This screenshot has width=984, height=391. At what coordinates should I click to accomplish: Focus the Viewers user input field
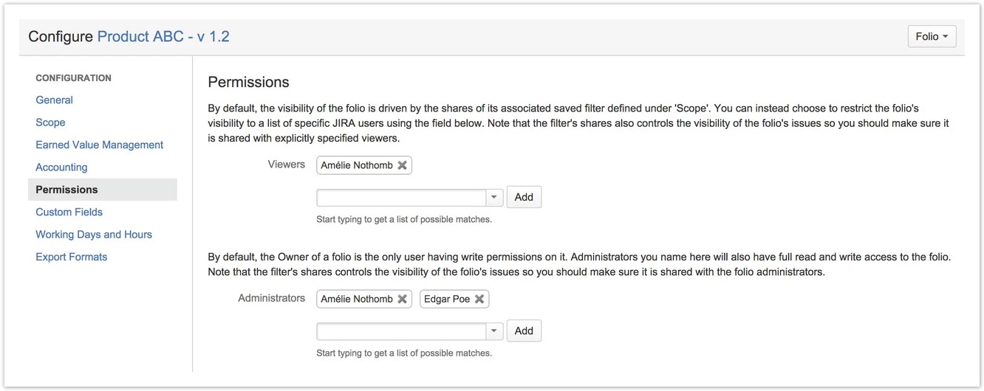[401, 197]
